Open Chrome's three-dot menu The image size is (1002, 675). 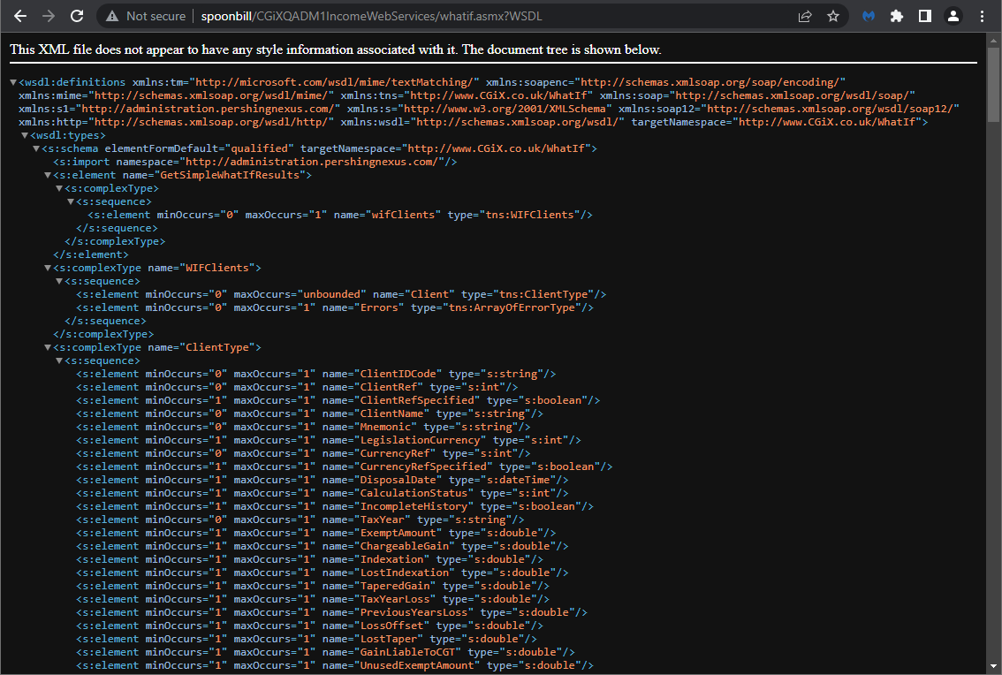point(982,16)
